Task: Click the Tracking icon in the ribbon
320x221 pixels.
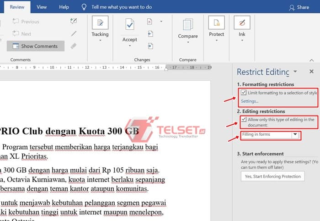Action: 100,22
